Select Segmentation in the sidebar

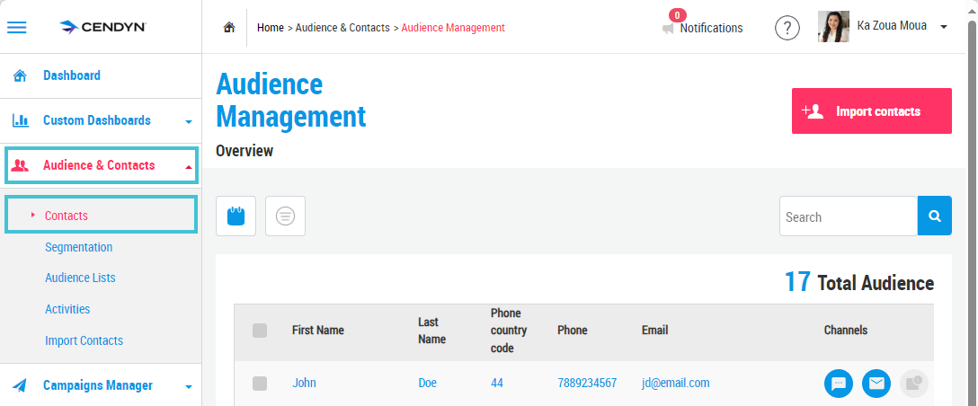click(78, 247)
